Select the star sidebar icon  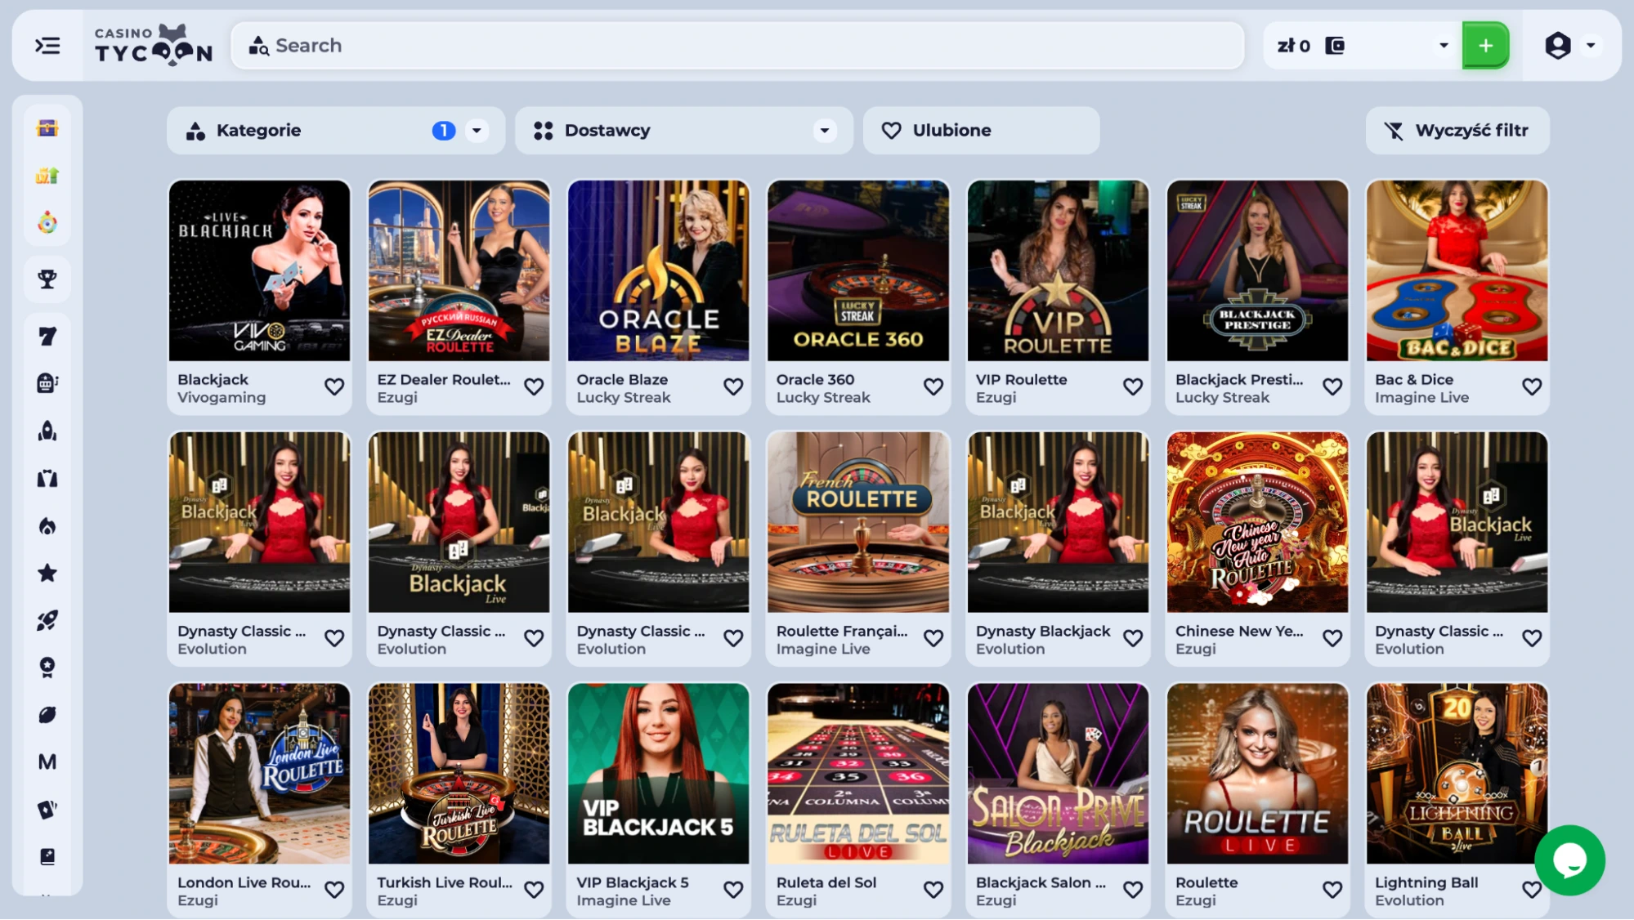point(47,573)
